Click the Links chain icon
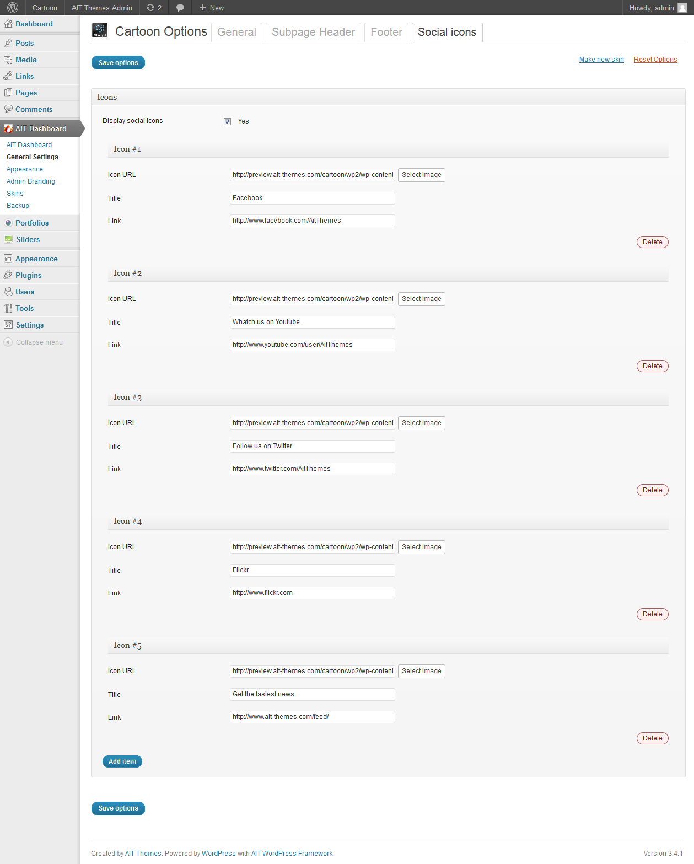Viewport: 694px width, 864px height. [8, 76]
